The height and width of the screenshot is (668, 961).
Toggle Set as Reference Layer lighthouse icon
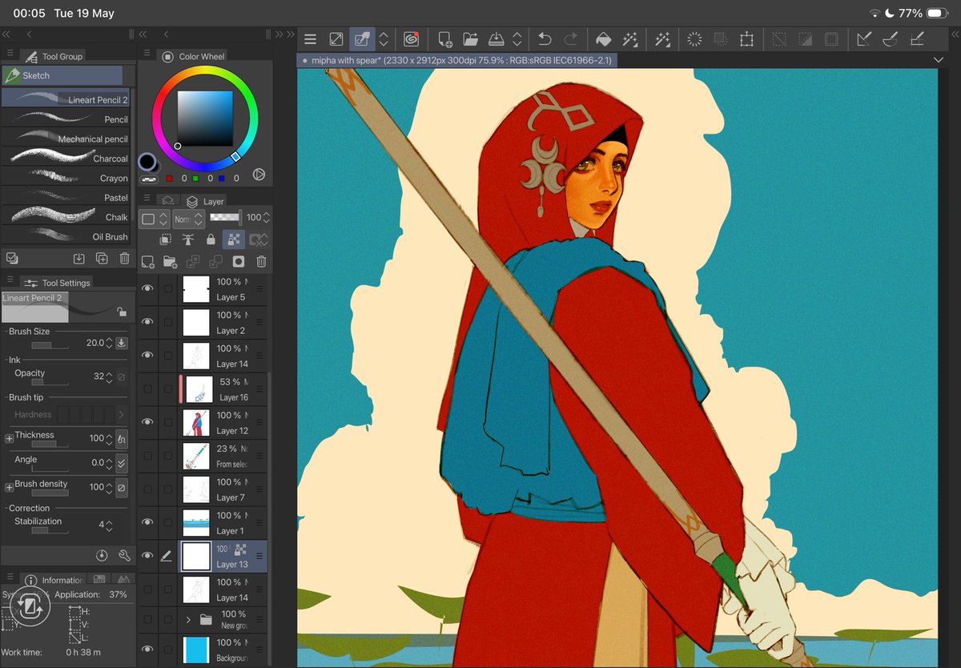188,239
